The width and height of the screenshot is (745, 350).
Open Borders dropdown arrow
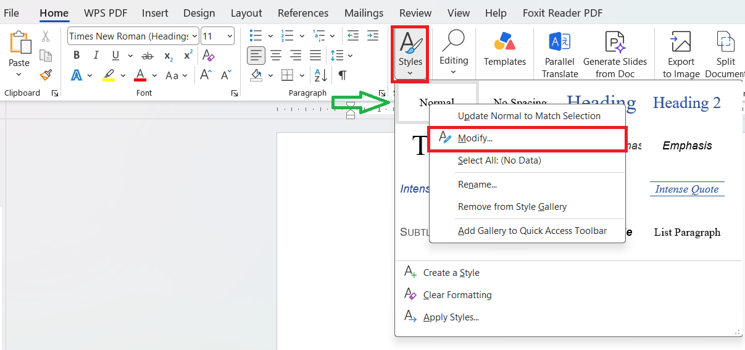[x=302, y=75]
